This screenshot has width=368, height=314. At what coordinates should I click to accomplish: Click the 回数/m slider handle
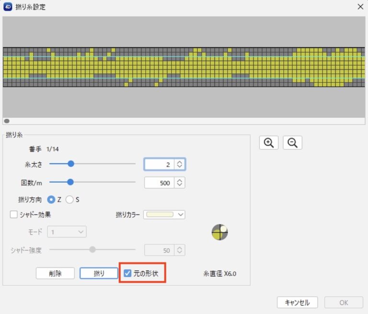click(70, 182)
